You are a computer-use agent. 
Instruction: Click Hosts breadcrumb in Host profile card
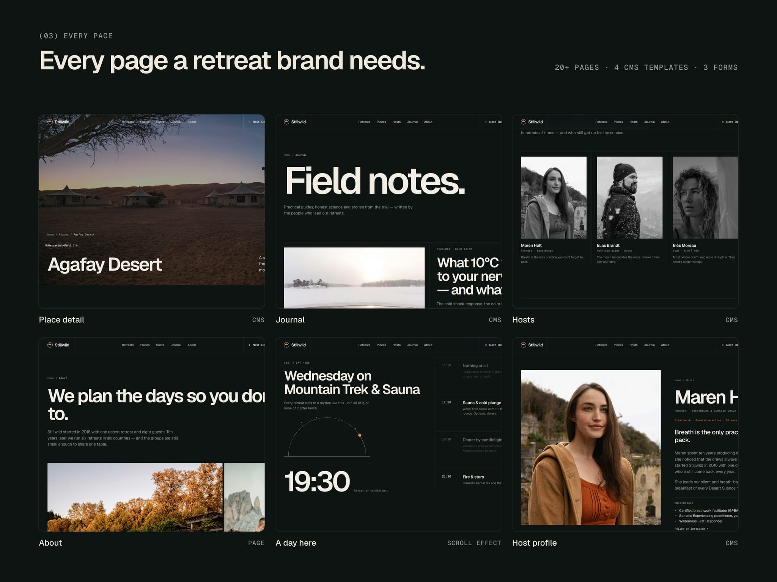(x=690, y=380)
